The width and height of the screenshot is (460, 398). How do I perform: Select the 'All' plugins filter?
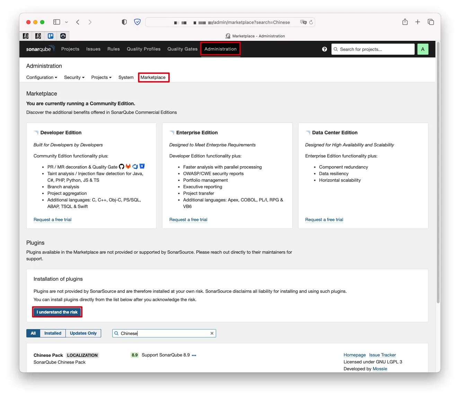(x=33, y=333)
